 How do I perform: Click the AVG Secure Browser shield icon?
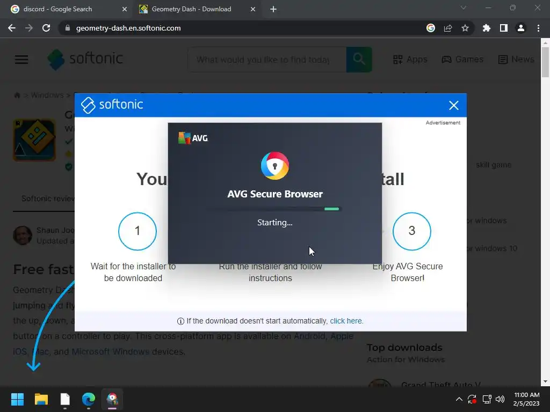coord(274,166)
